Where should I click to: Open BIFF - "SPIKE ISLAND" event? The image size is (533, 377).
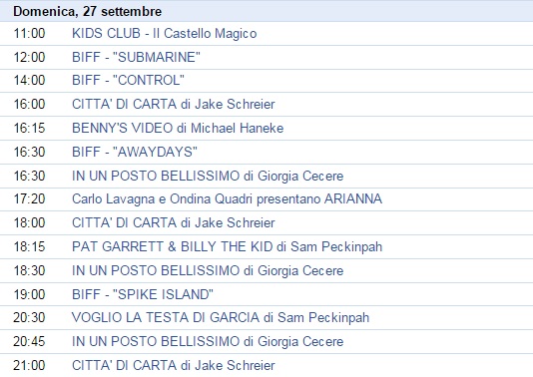click(x=143, y=294)
